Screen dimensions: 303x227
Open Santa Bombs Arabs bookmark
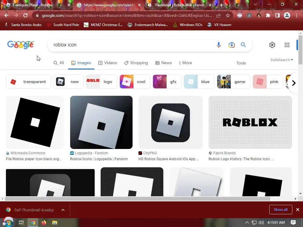tap(23, 25)
